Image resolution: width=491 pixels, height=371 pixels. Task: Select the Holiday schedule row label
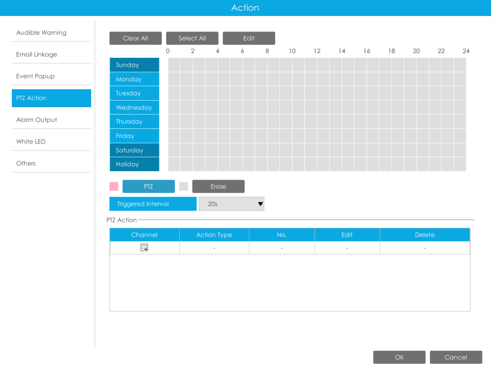135,164
